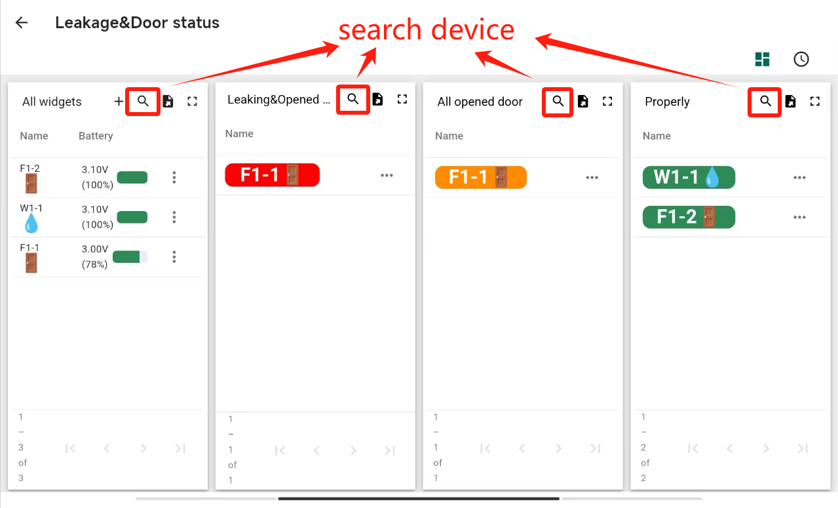The width and height of the screenshot is (838, 508).
Task: Search devices in the Properly panel
Action: coord(765,102)
